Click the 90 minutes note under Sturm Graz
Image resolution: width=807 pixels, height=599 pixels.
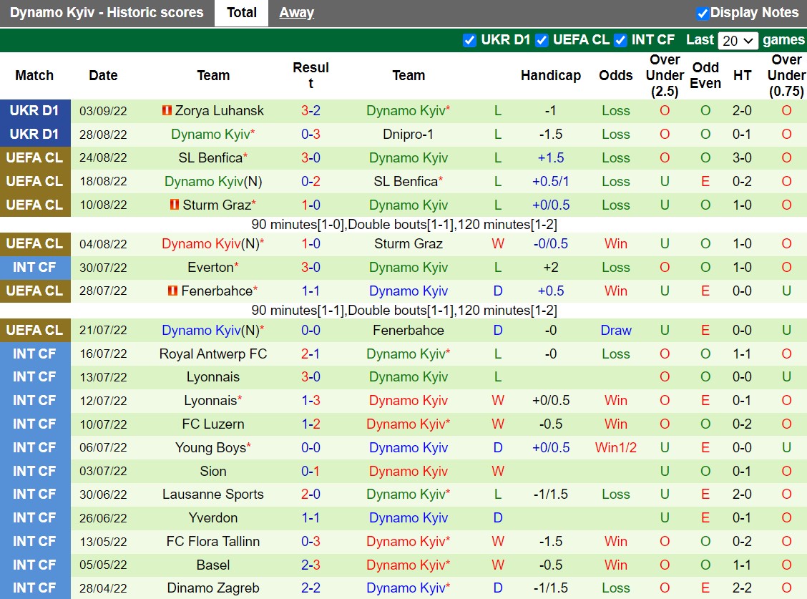pyautogui.click(x=404, y=225)
